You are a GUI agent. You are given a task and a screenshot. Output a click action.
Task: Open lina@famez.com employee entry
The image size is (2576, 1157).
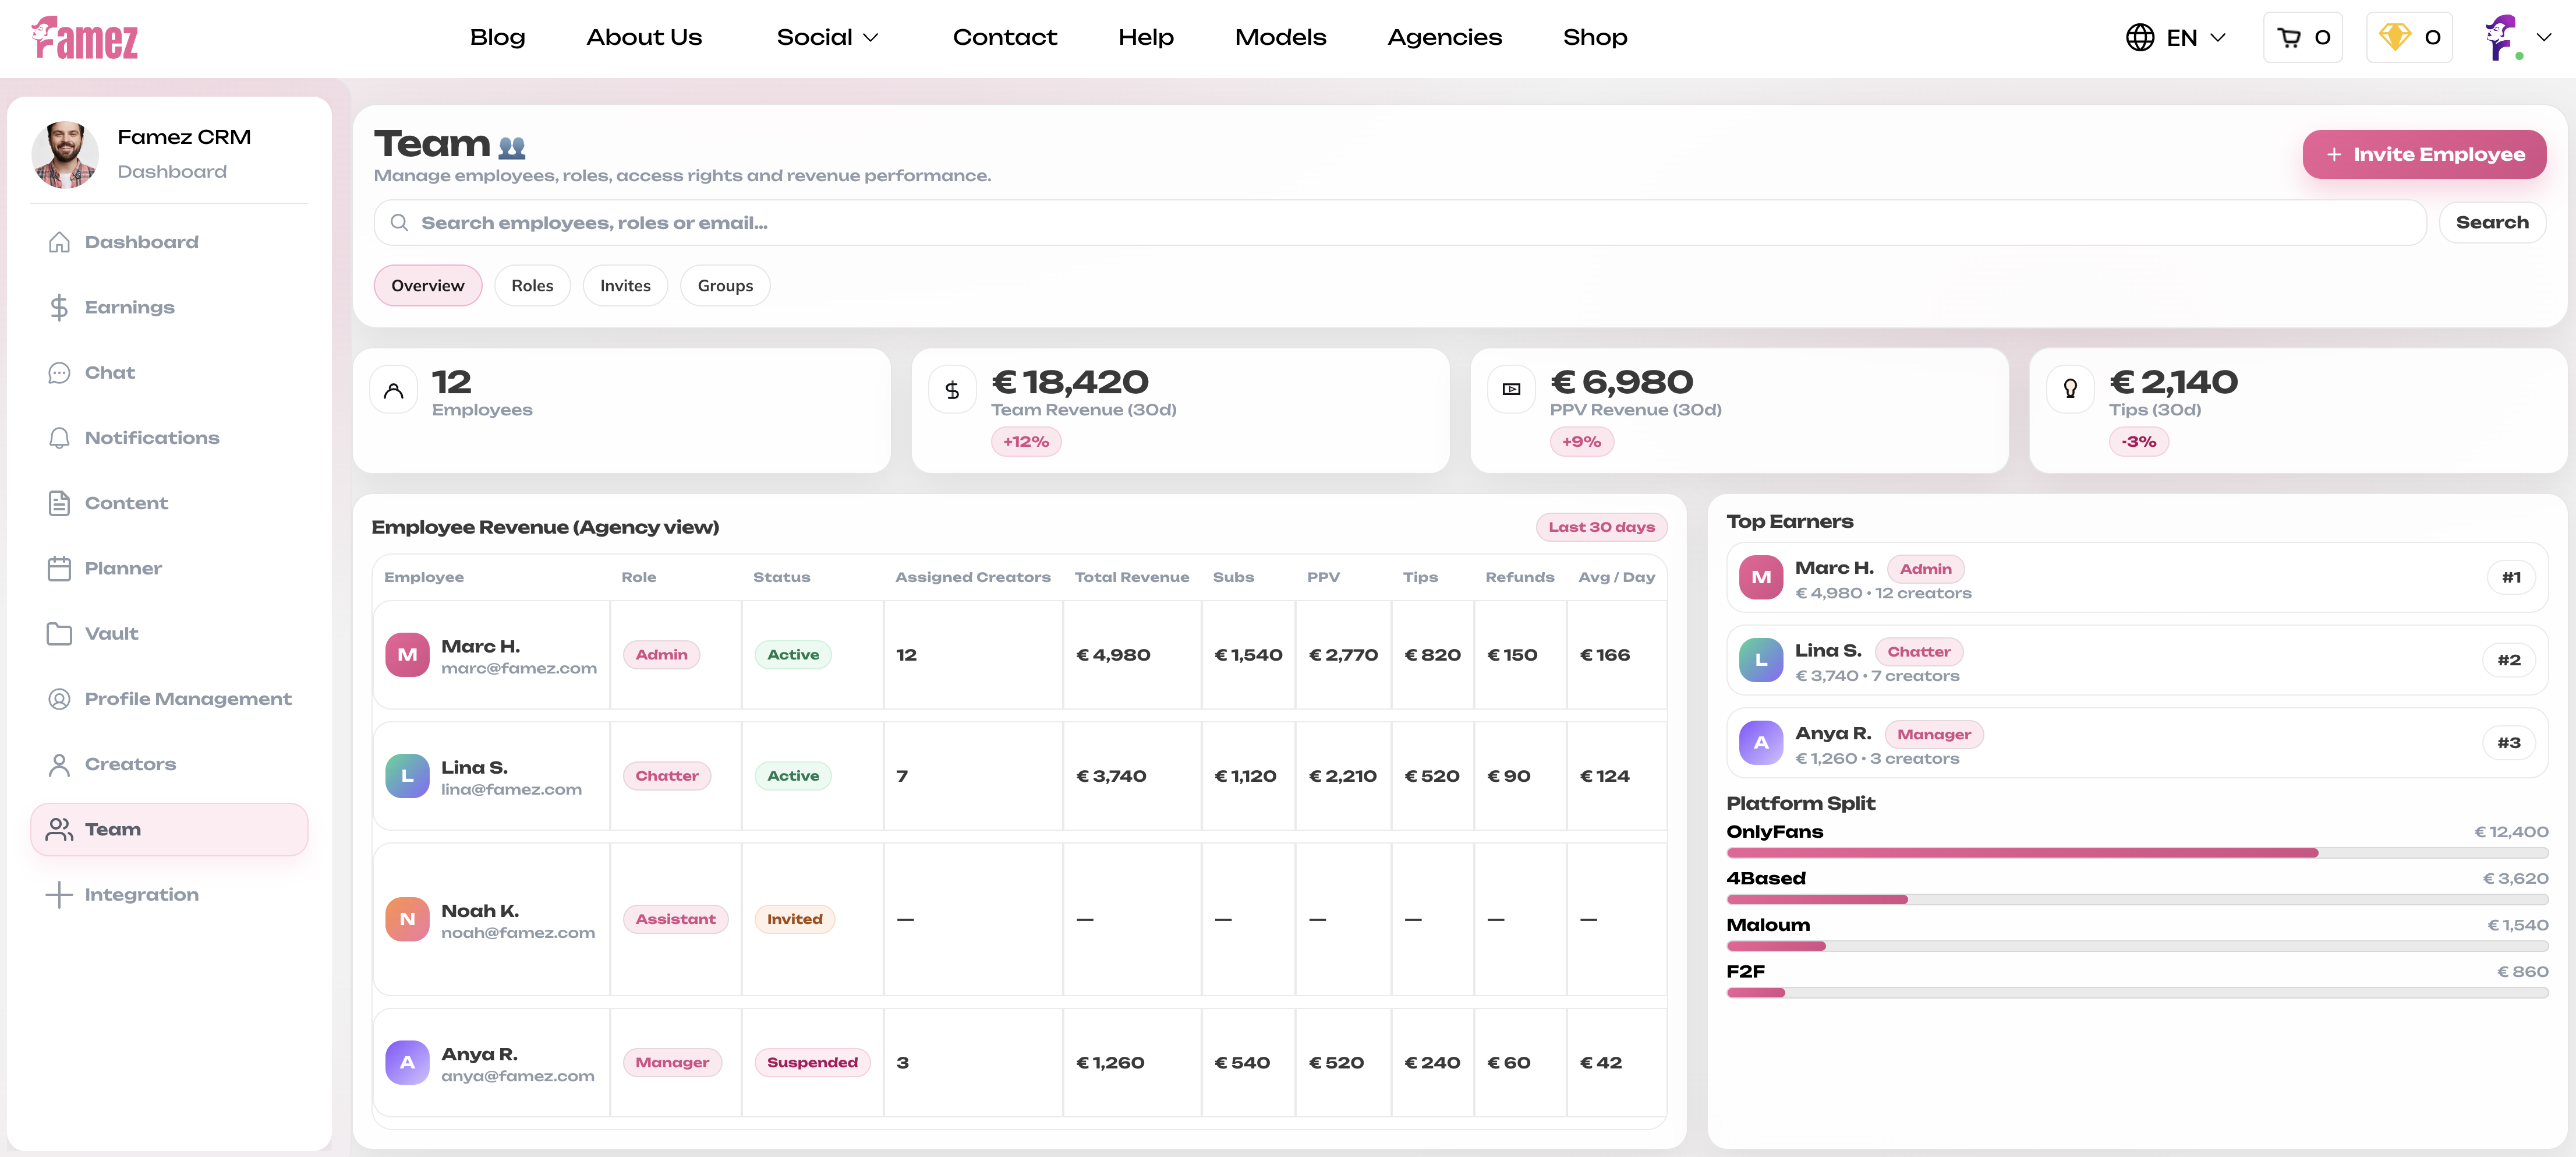tap(512, 789)
